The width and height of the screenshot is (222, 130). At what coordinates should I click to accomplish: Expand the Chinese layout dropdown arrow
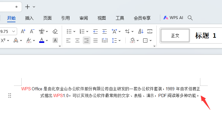pos(120,31)
